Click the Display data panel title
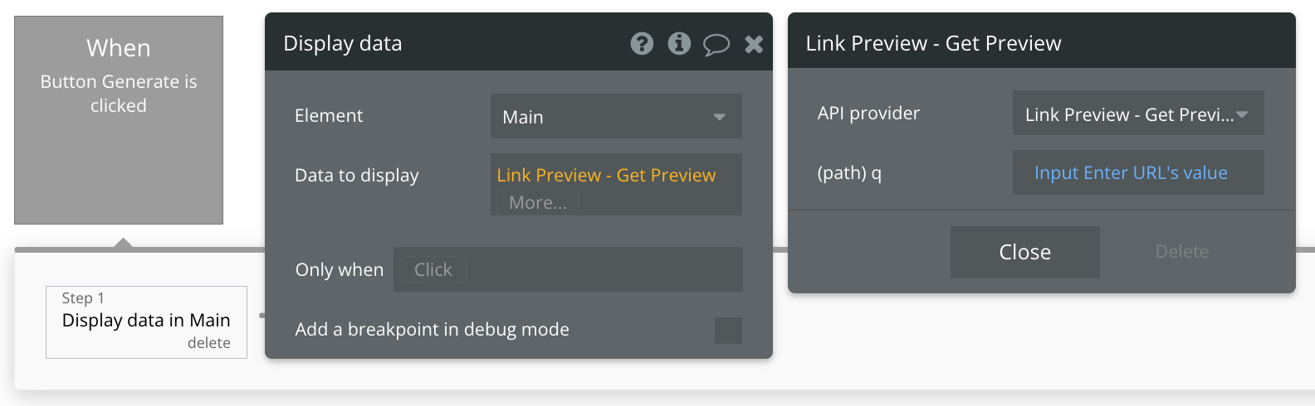The image size is (1315, 406). tap(343, 43)
